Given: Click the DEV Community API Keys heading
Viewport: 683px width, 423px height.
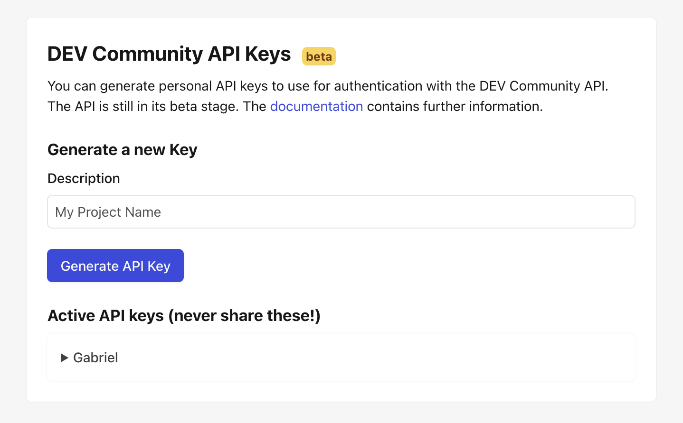Looking at the screenshot, I should 169,54.
